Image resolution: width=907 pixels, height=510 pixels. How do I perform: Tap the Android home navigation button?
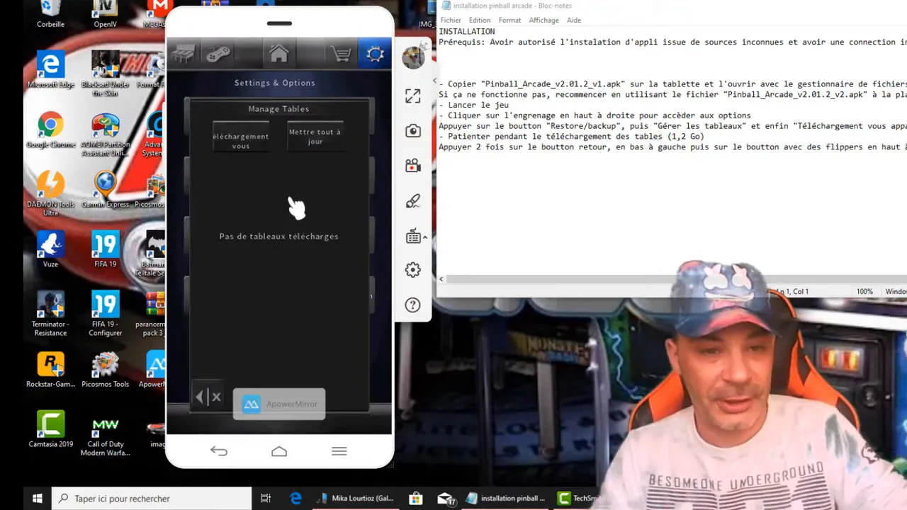(279, 451)
